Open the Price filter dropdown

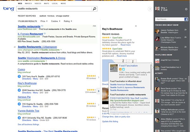(x=44, y=21)
